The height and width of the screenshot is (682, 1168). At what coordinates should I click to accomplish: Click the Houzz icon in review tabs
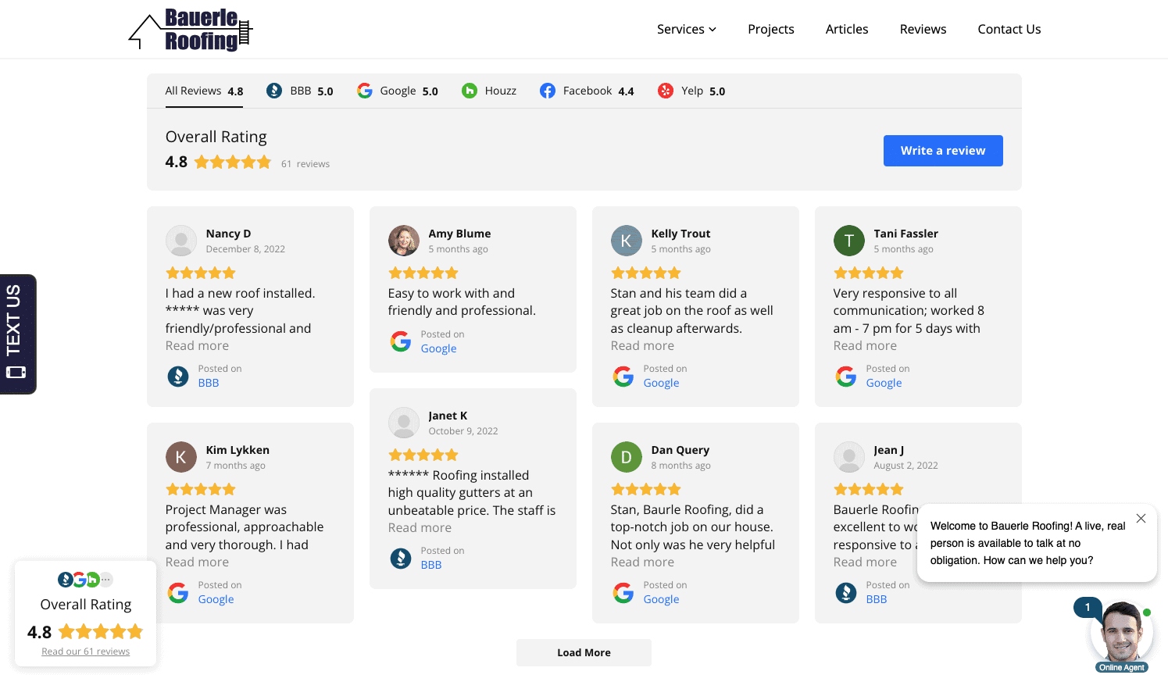[470, 91]
